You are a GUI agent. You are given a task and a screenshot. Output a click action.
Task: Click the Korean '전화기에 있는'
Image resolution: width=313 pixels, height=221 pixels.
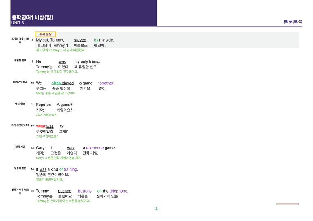click(107, 196)
